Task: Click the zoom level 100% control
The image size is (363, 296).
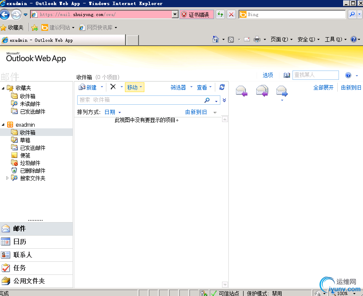Action: tap(344, 293)
